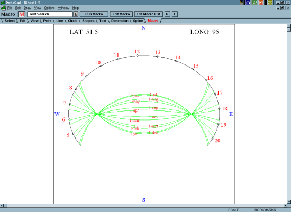Click the Run Macro button
Screen dimensions: 291x212
click(x=94, y=14)
